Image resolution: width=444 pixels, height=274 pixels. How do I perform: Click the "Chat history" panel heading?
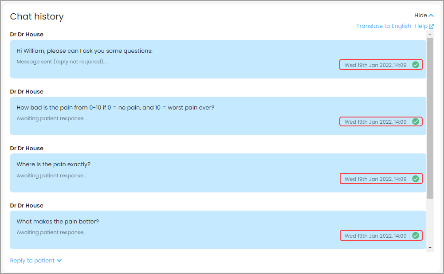tap(37, 17)
